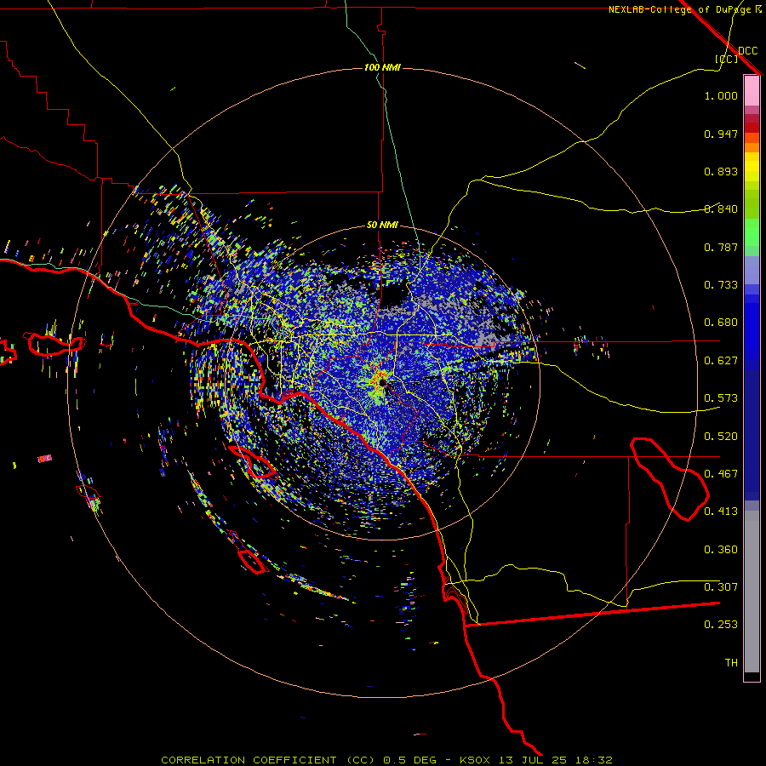Click the bright green color bar segment
Viewport: 766px width, 766px height.
pos(752,232)
